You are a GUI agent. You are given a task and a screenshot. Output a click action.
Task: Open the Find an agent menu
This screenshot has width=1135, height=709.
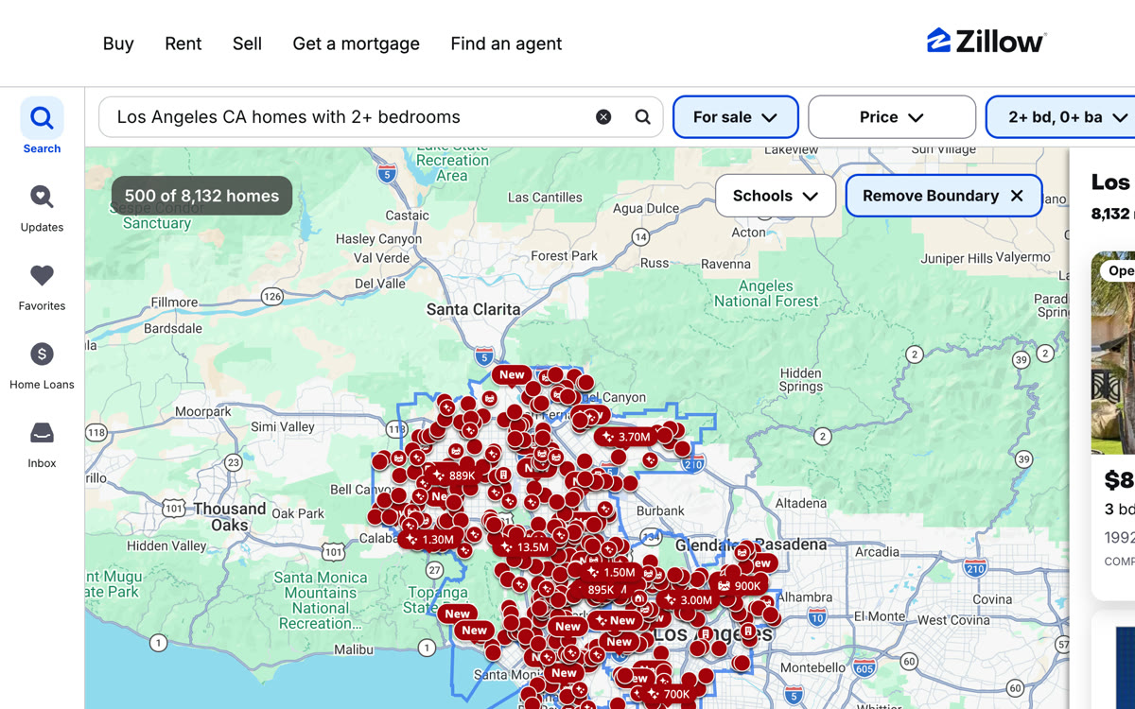click(x=506, y=43)
